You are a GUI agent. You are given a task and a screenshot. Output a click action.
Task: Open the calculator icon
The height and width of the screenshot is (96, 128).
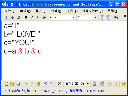click(x=94, y=84)
